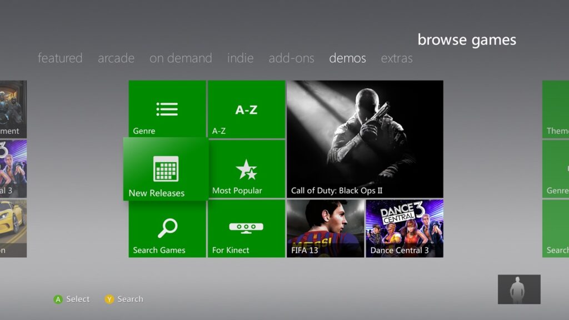Click the partially visible Theme tile on right

tap(555, 109)
